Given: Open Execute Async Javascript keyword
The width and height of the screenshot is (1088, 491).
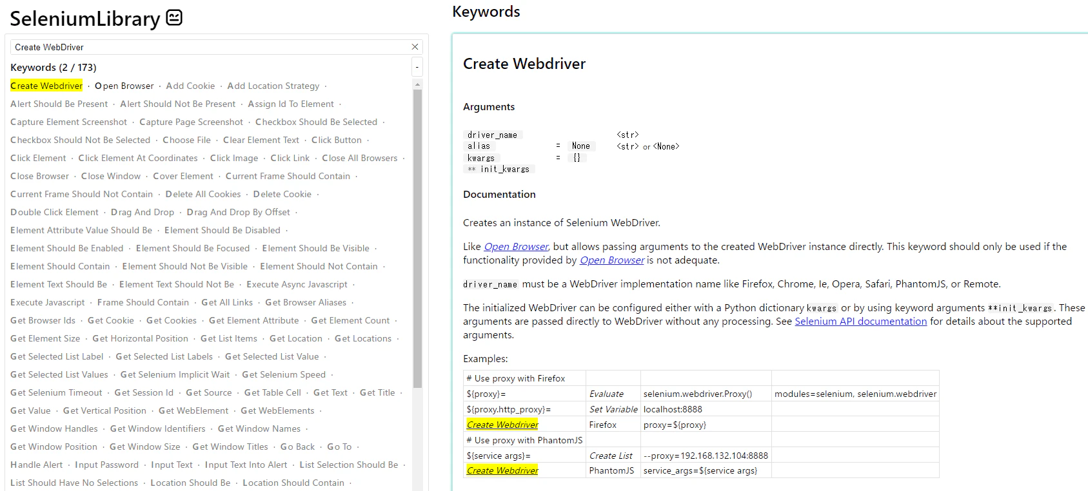Looking at the screenshot, I should tap(297, 284).
